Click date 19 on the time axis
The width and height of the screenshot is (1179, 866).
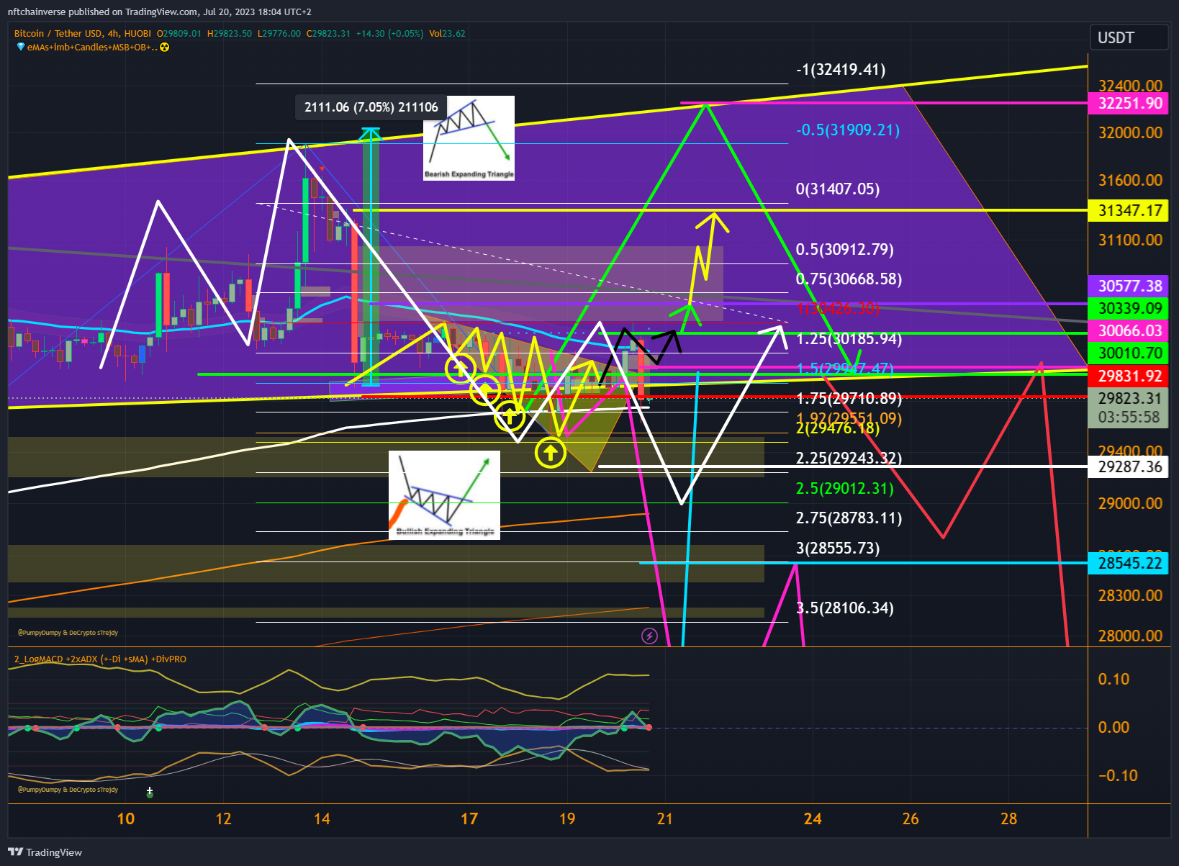[567, 818]
